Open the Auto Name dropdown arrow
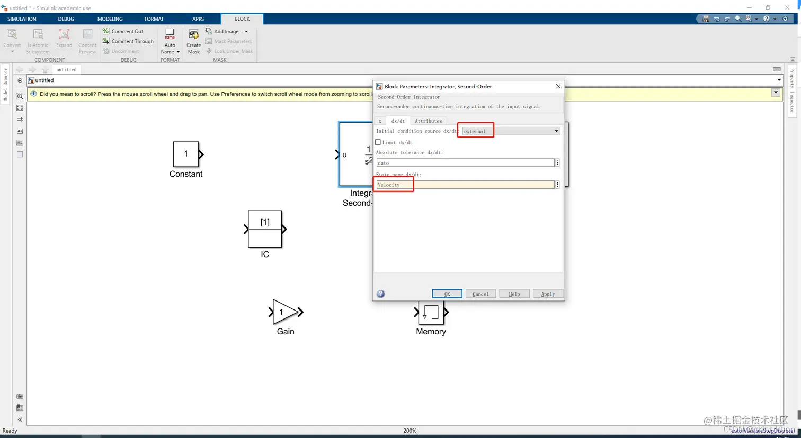801x438 pixels. pos(178,52)
